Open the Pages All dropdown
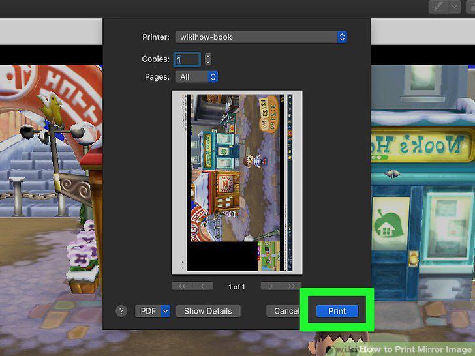The image size is (475, 356). tap(196, 77)
